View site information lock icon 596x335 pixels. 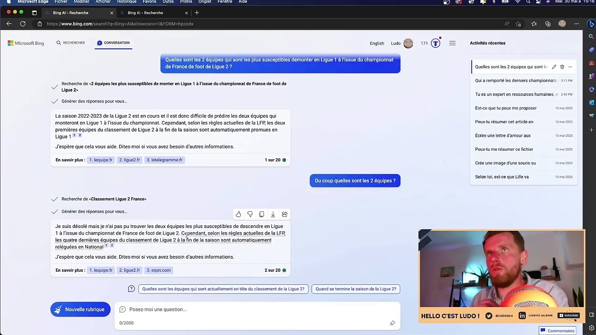[40, 24]
